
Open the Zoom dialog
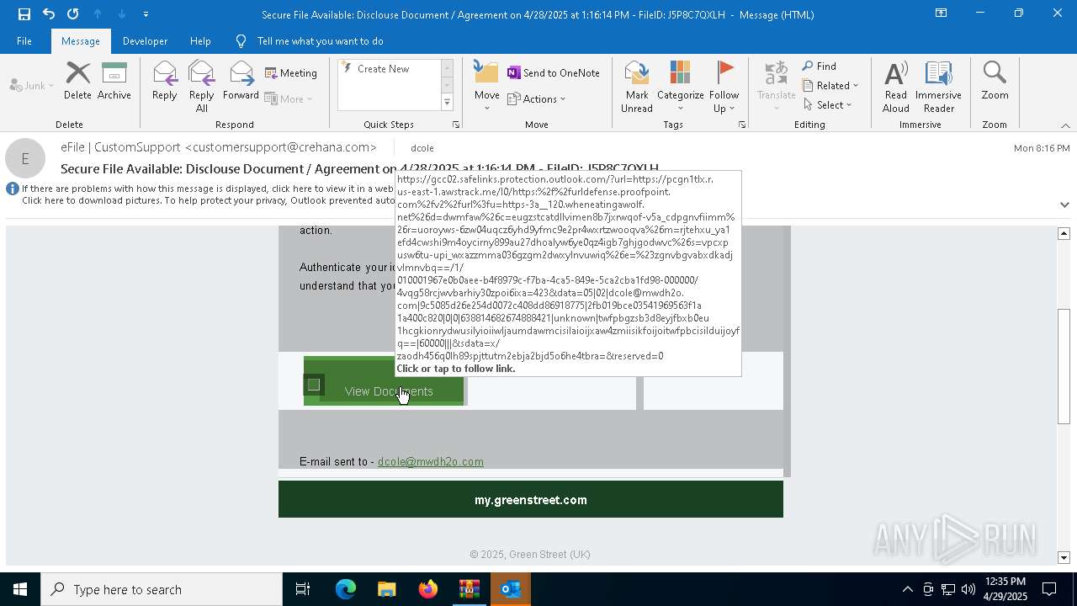point(995,81)
